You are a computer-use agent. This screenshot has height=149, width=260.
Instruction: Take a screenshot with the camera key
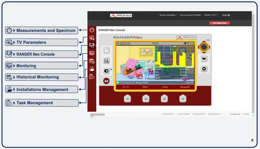pos(106,81)
